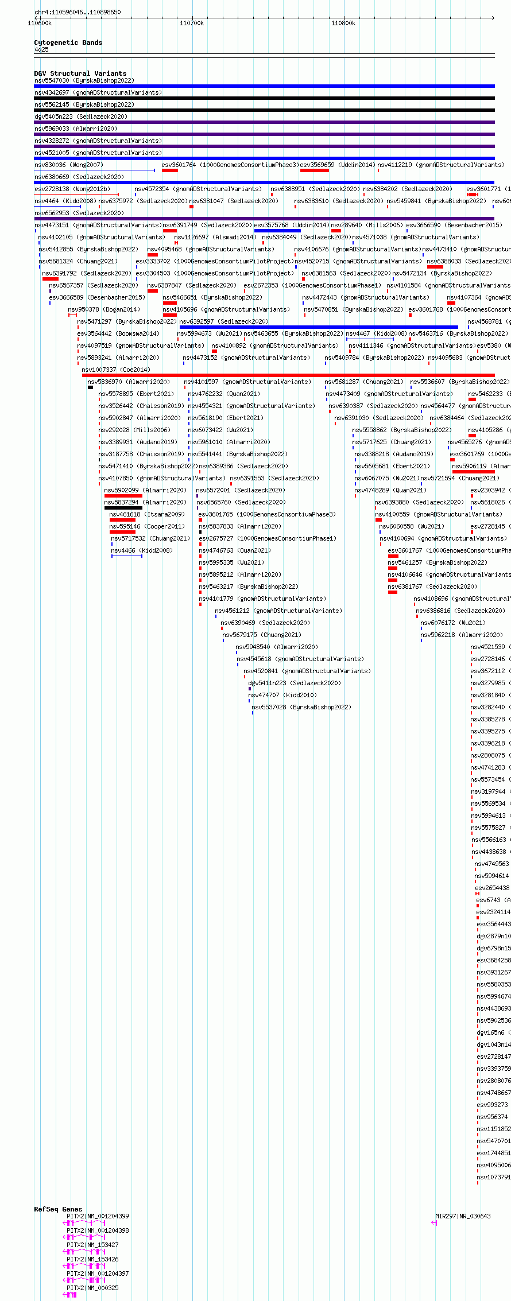Screen dimensions: 511x1301
Task: Click variant label esv3666590 (Besenbacher2015)
Action: point(454,226)
